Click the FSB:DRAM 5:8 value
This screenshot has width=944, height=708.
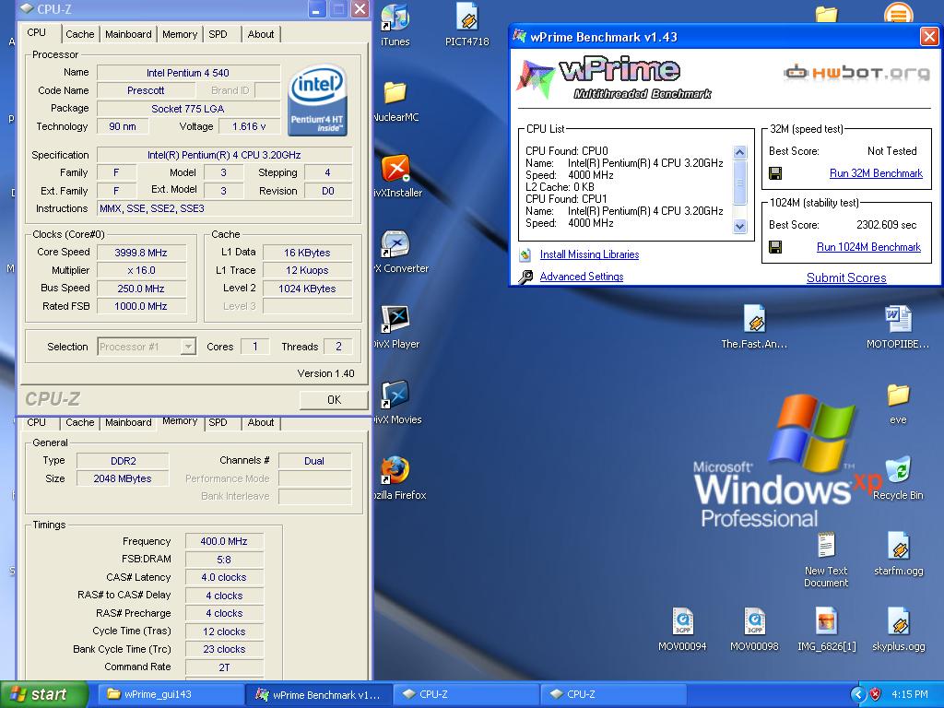click(x=224, y=560)
